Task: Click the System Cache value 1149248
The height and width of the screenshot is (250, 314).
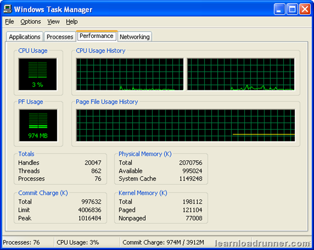Action: [x=191, y=179]
